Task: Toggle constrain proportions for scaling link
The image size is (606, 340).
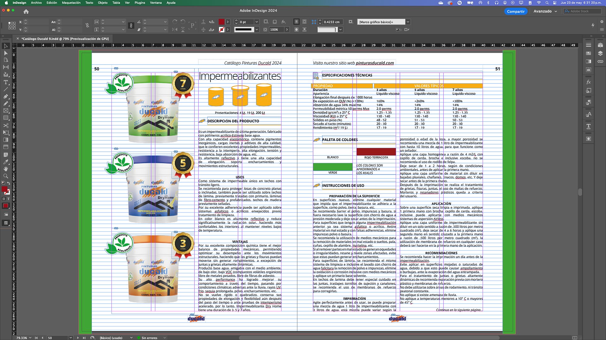Action: [x=131, y=25]
